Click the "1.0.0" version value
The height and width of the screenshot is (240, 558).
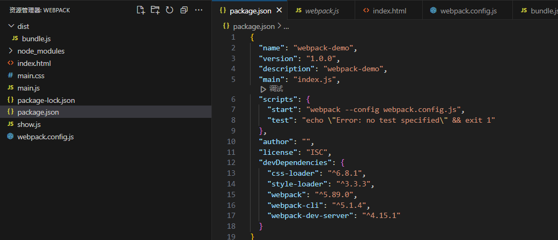tap(321, 58)
